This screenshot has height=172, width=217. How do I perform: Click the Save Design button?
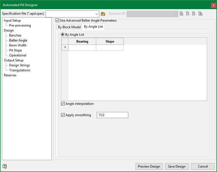coord(177,166)
